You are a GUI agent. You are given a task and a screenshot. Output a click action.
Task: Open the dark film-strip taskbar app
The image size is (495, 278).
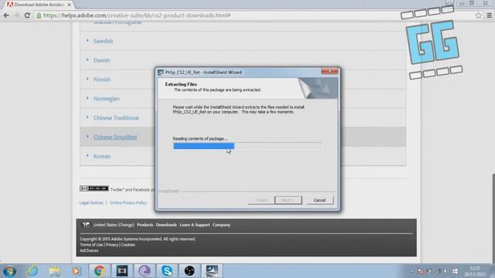pos(122,271)
